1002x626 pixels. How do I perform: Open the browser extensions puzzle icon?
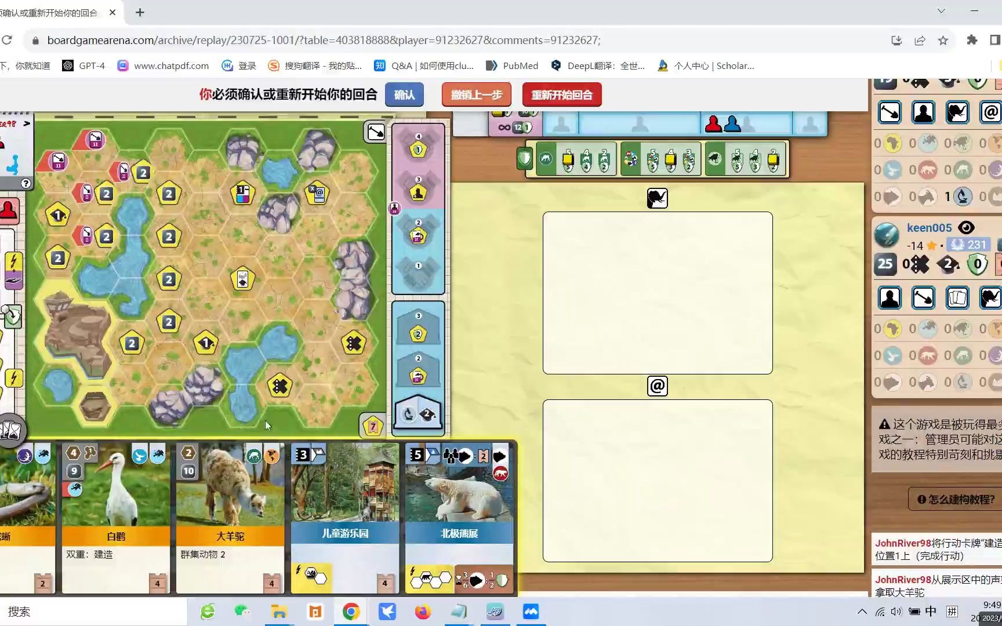972,40
